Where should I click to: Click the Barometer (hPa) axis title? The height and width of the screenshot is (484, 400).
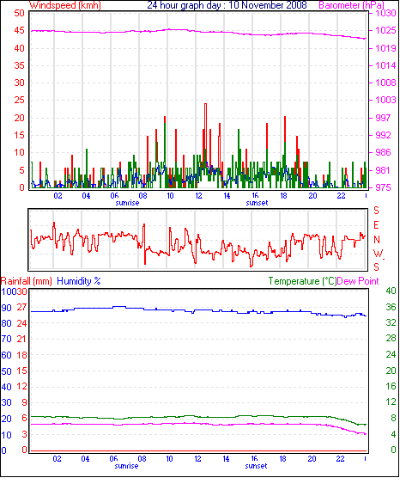click(x=351, y=5)
